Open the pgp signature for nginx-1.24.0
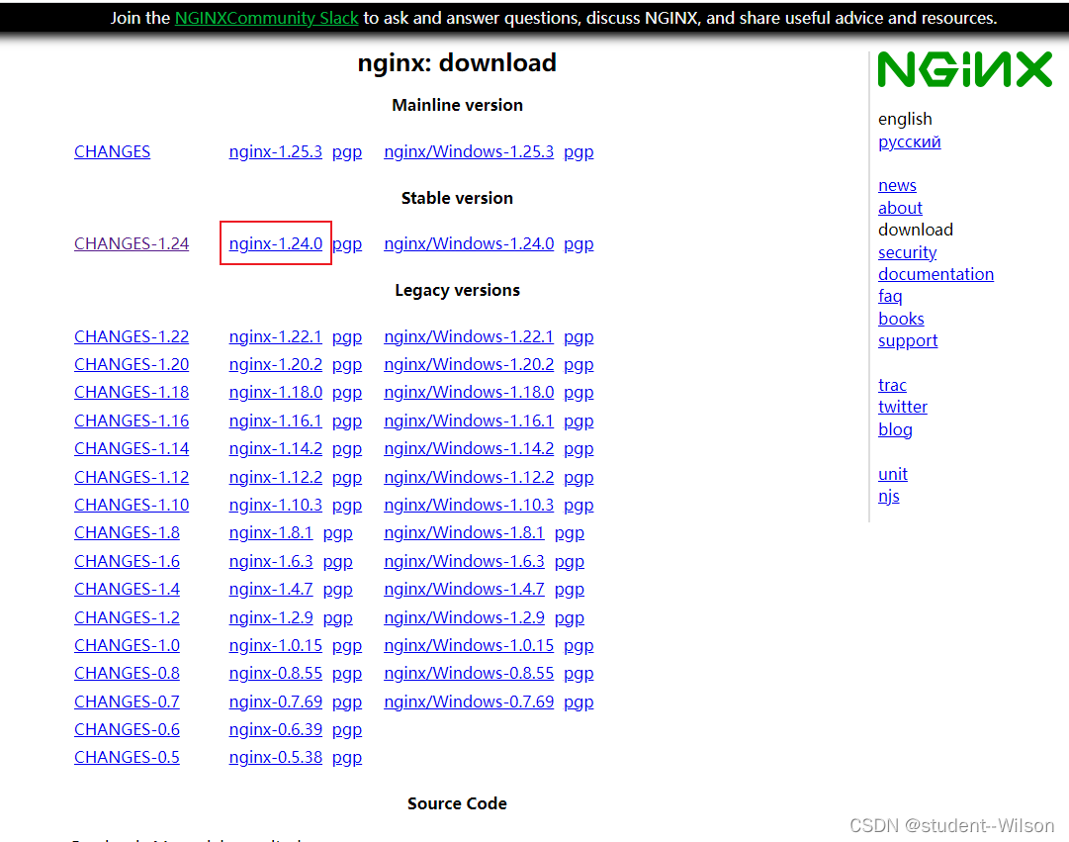The height and width of the screenshot is (842, 1069). tap(346, 243)
